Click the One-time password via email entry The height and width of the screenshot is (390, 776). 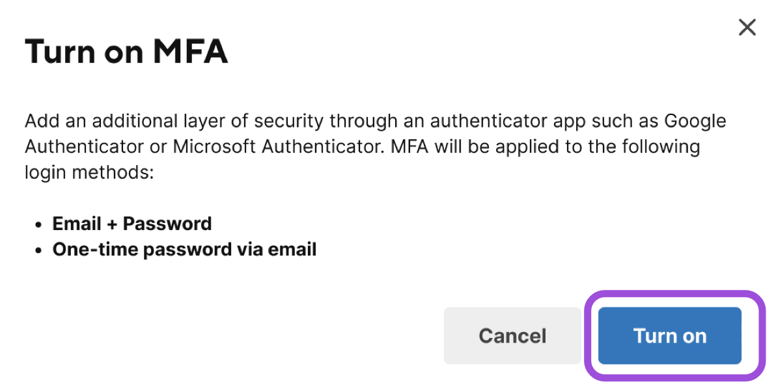[184, 249]
